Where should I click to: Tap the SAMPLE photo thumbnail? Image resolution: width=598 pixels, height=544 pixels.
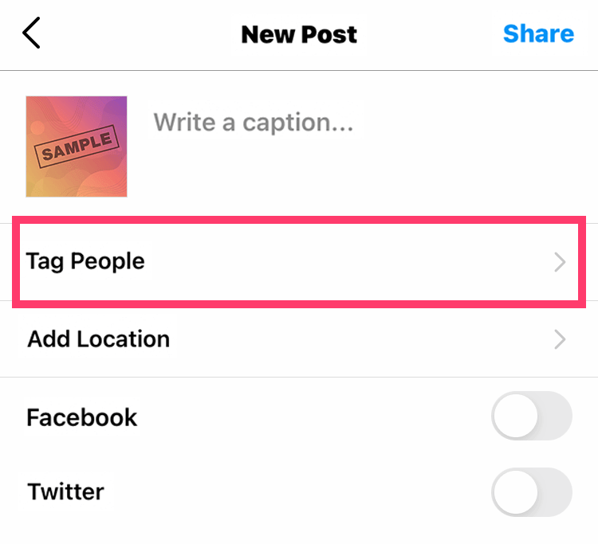[77, 147]
